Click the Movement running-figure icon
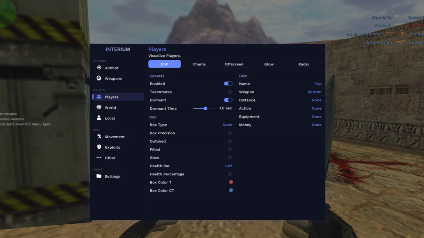The height and width of the screenshot is (238, 424). [99, 136]
